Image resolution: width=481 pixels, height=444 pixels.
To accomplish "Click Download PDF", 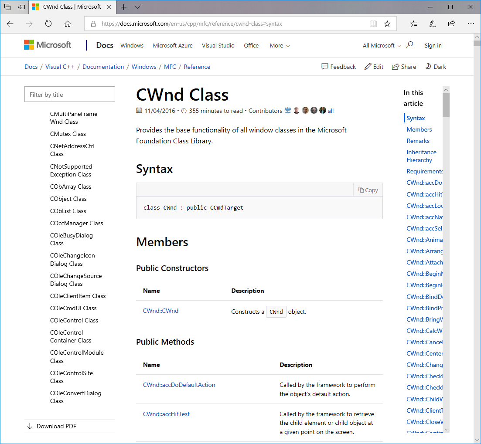I will click(x=51, y=426).
